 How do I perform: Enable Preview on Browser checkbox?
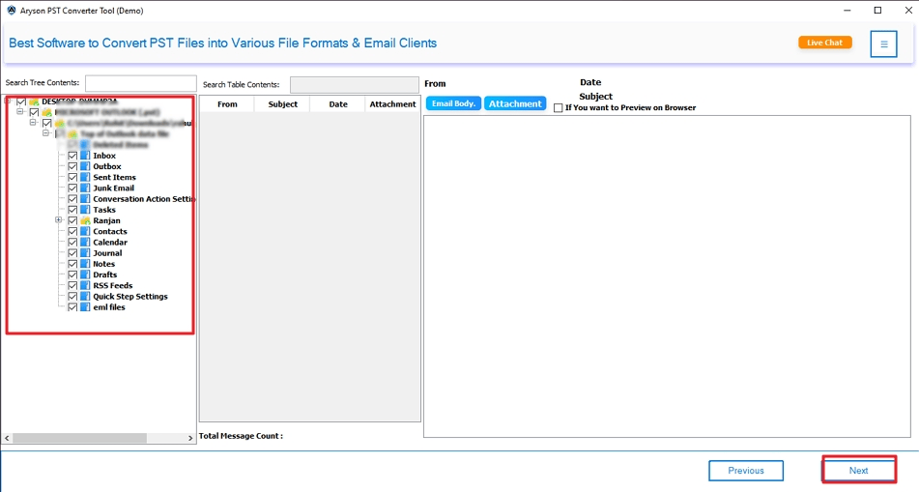pyautogui.click(x=558, y=108)
